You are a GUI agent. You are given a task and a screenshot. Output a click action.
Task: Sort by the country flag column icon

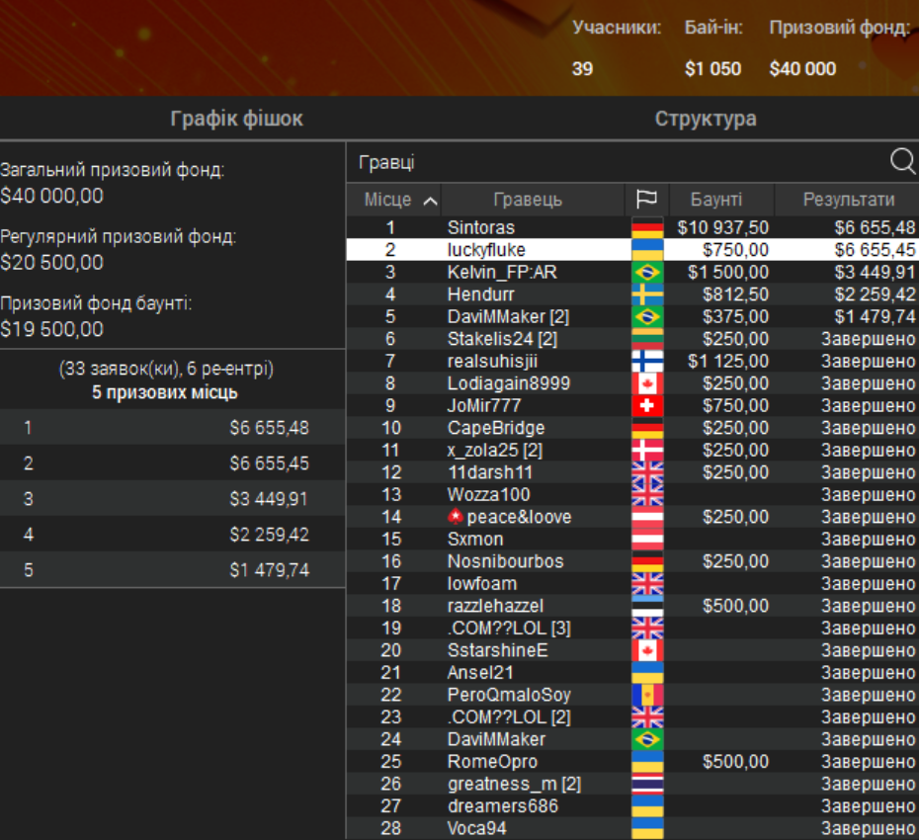click(x=646, y=200)
